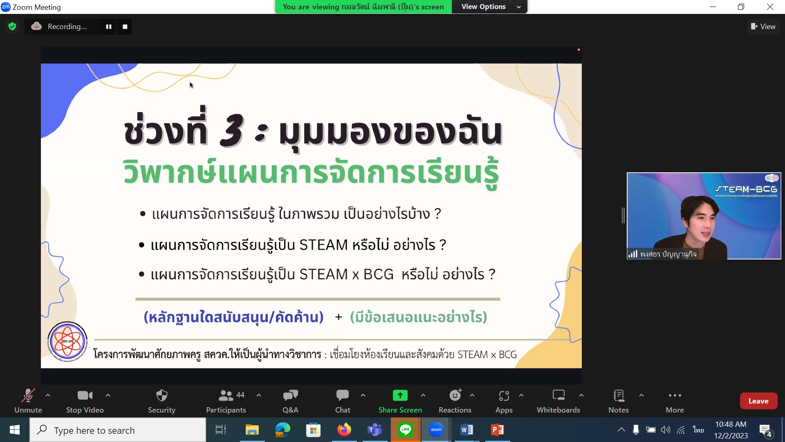Stop Video in the meeting toolbar
This screenshot has height=442, width=785.
[85, 401]
